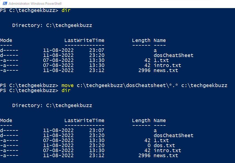Click dosCheatSheet folder name in the first listing
Viewport: 235px width, 163px height.
[x=174, y=55]
